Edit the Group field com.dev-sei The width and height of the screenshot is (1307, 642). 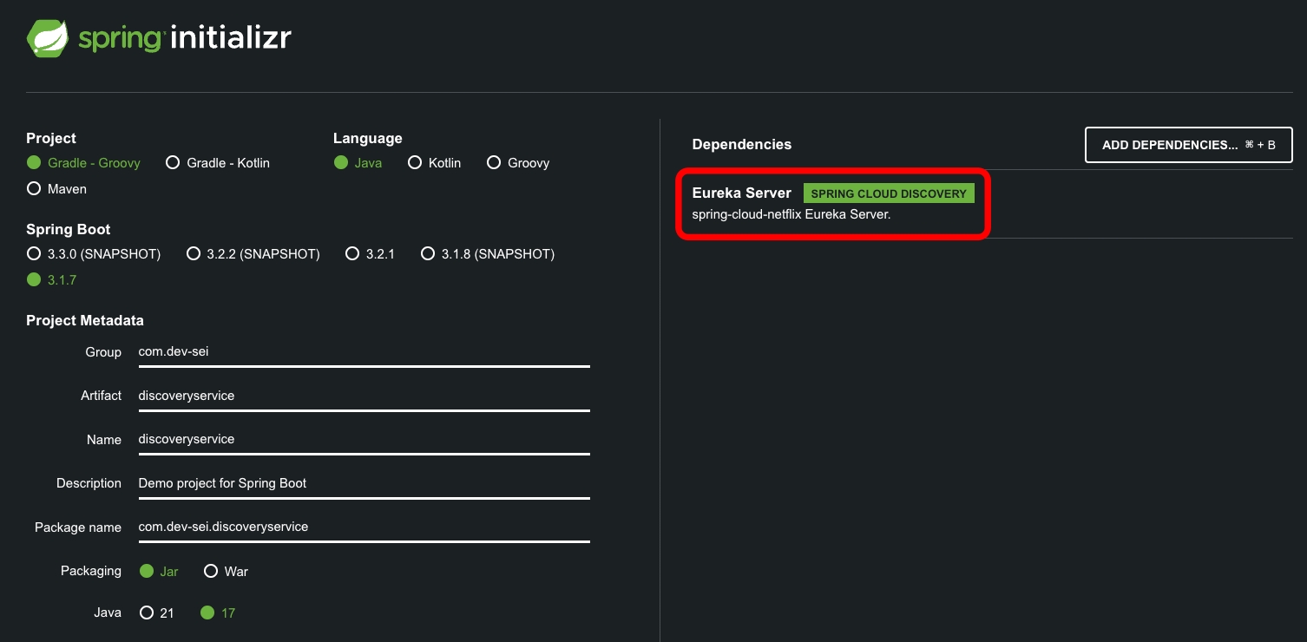[364, 352]
